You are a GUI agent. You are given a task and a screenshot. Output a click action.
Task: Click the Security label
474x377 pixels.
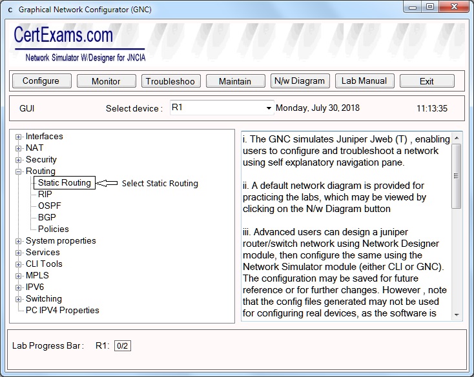(x=41, y=160)
